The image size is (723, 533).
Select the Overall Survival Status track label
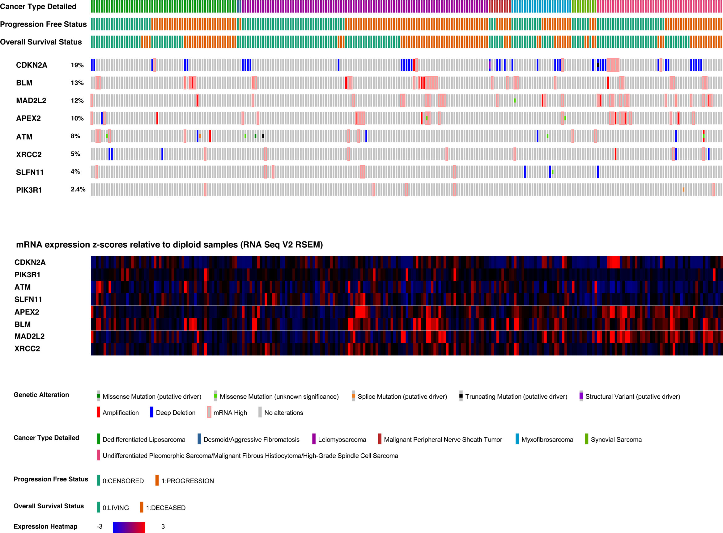pos(41,42)
